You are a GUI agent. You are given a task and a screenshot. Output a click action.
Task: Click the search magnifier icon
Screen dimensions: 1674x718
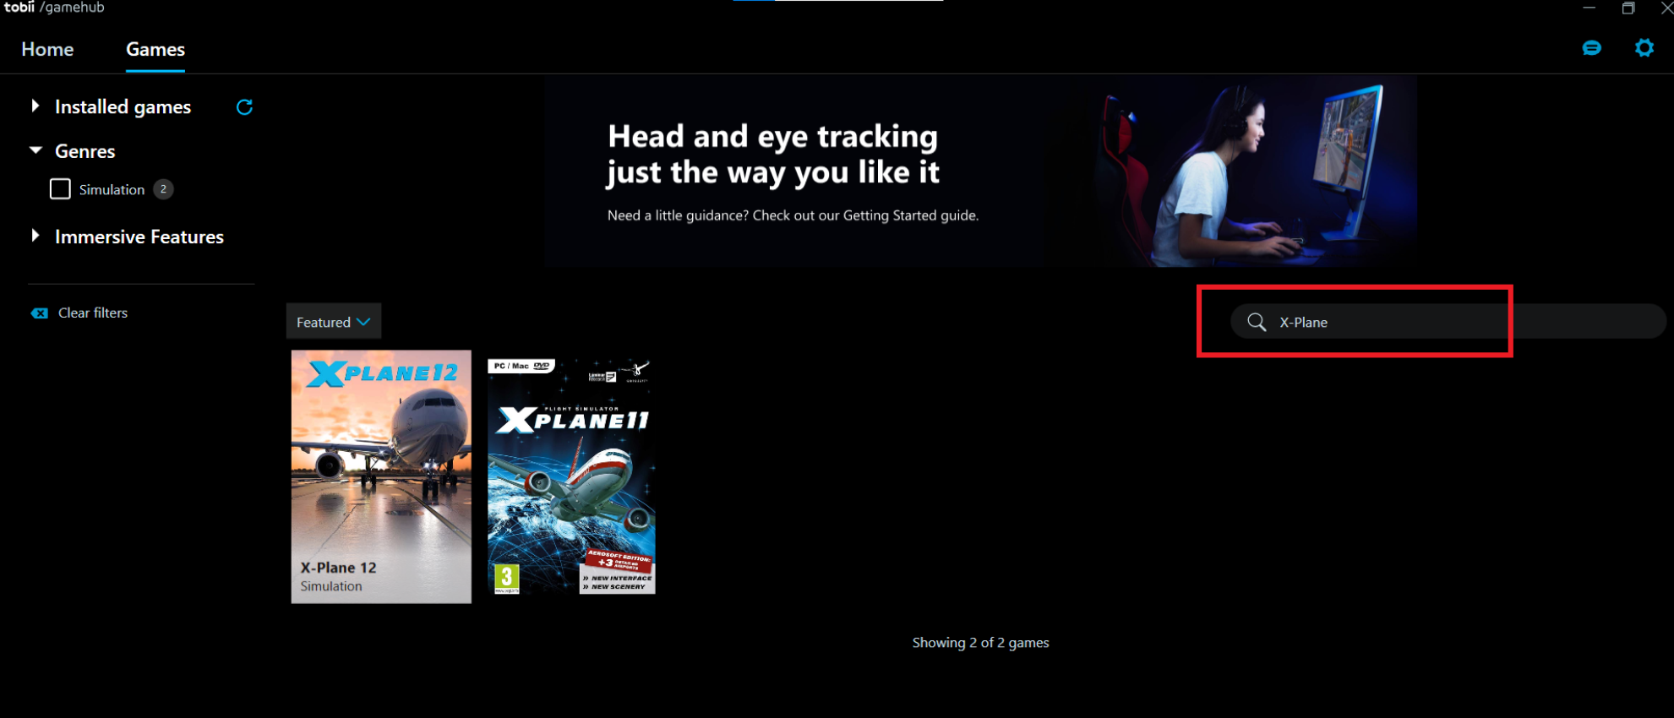[x=1257, y=322]
